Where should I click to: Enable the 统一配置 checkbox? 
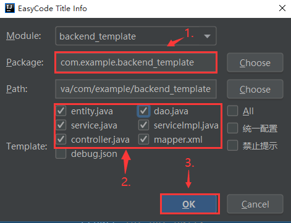233,128
